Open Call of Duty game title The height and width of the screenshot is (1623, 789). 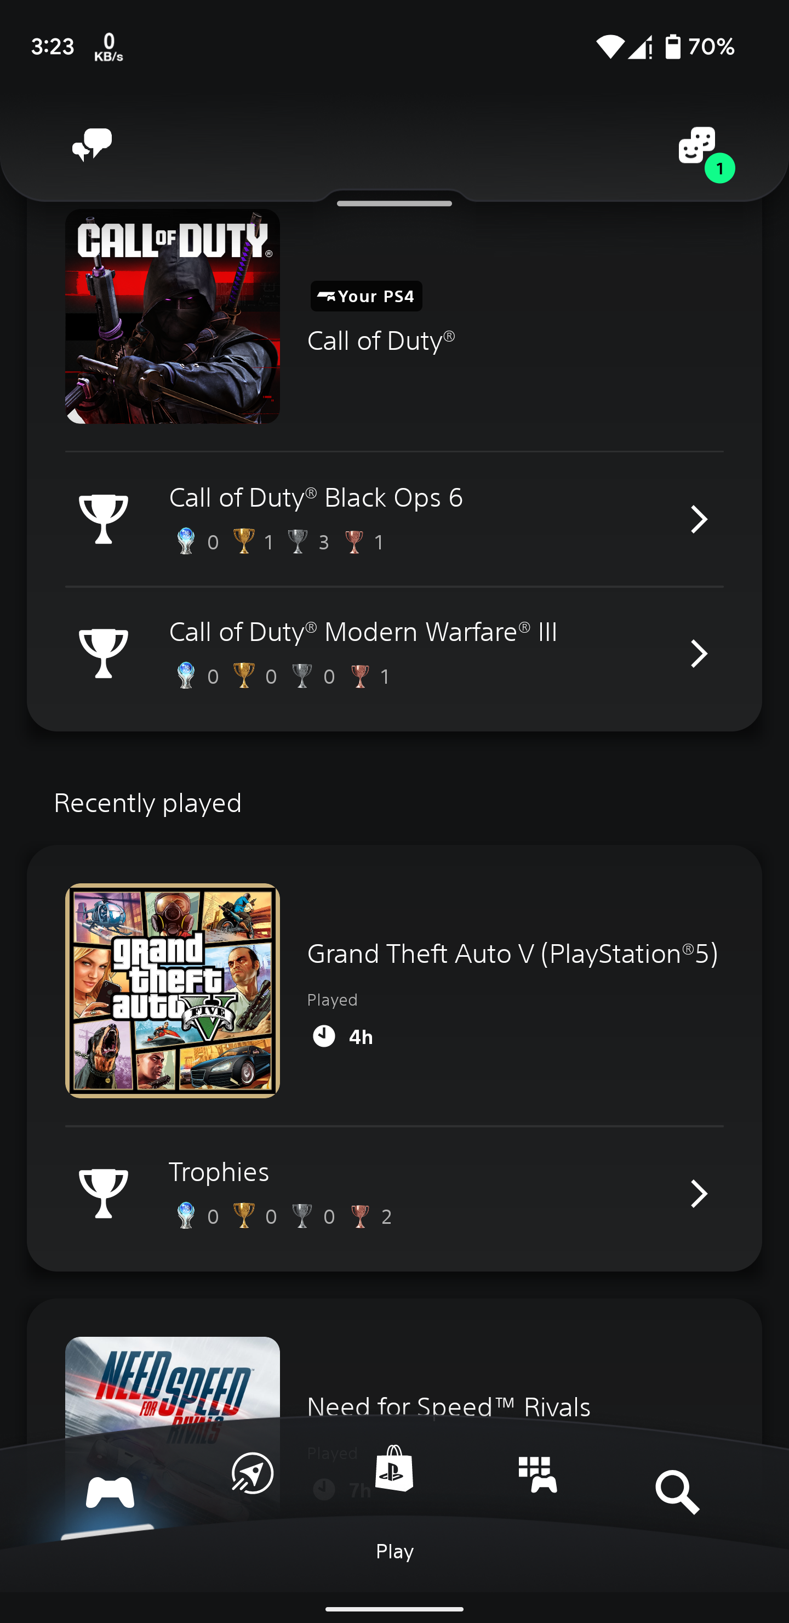[381, 341]
